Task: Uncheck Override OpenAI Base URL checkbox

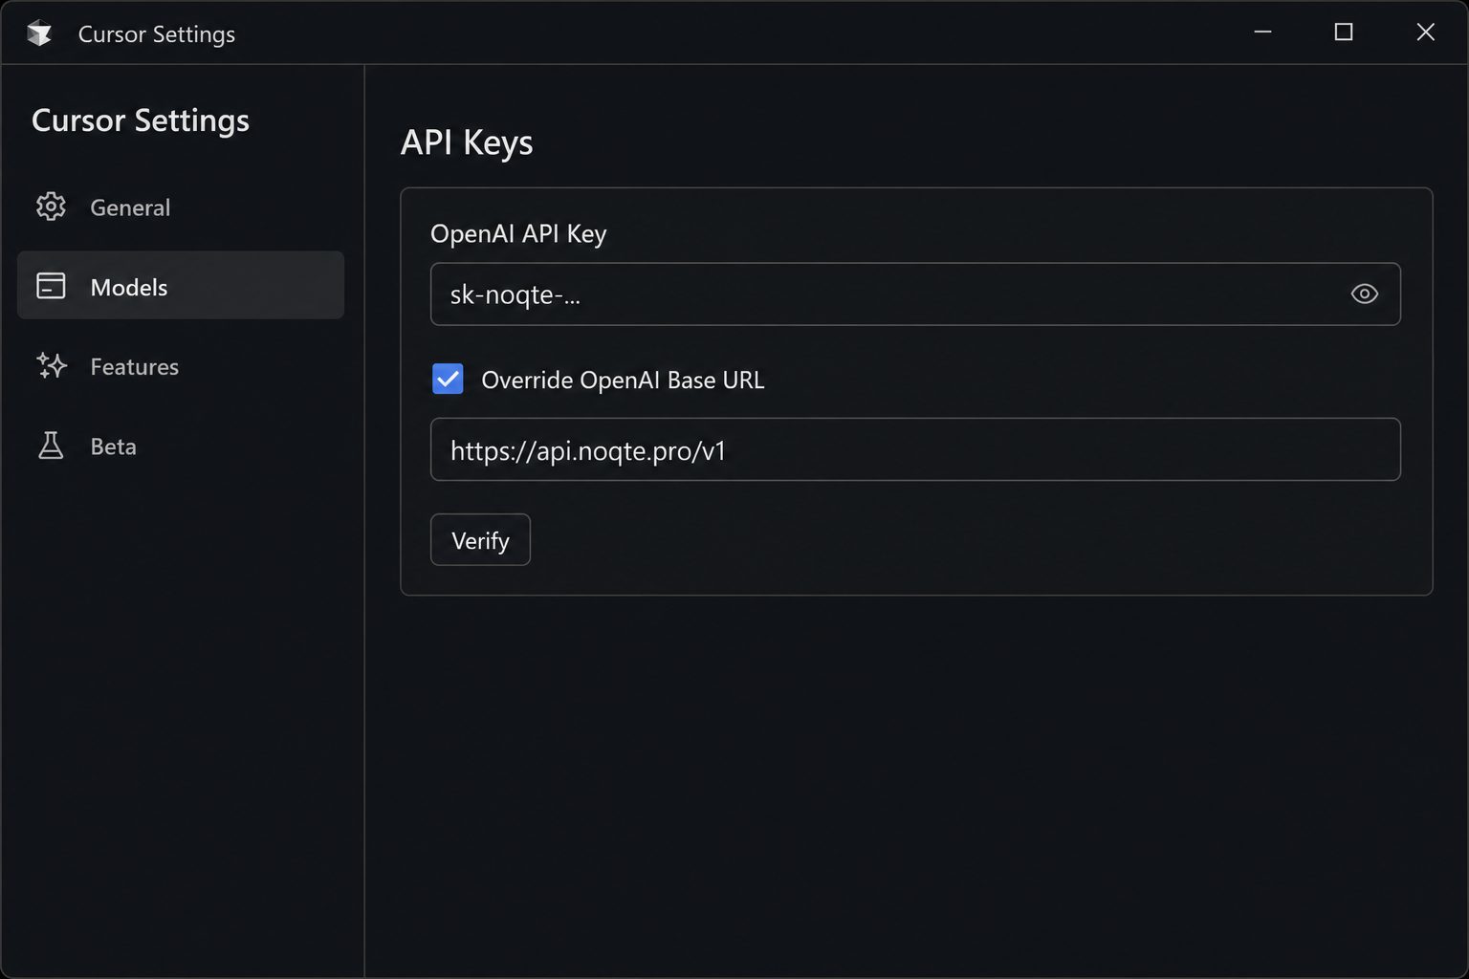Action: pyautogui.click(x=448, y=379)
